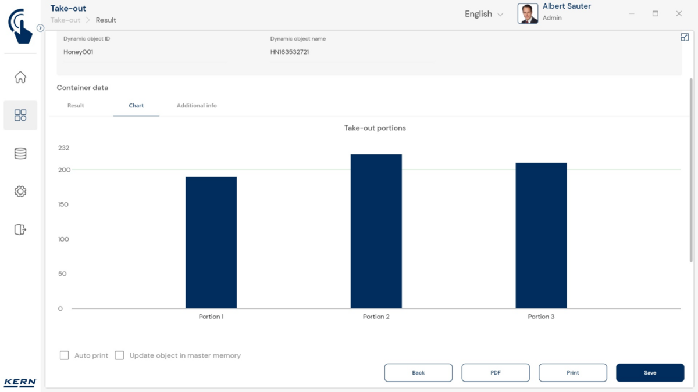This screenshot has width=698, height=392.
Task: Click the touch-hand app logo
Action: pos(20,26)
